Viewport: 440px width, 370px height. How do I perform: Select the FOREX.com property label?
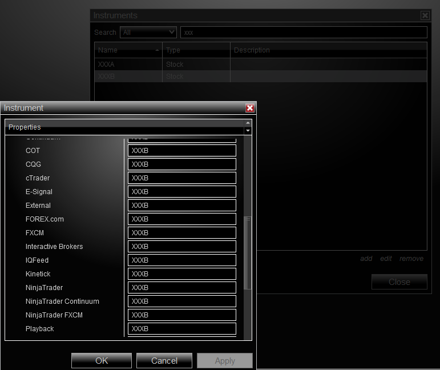[45, 219]
